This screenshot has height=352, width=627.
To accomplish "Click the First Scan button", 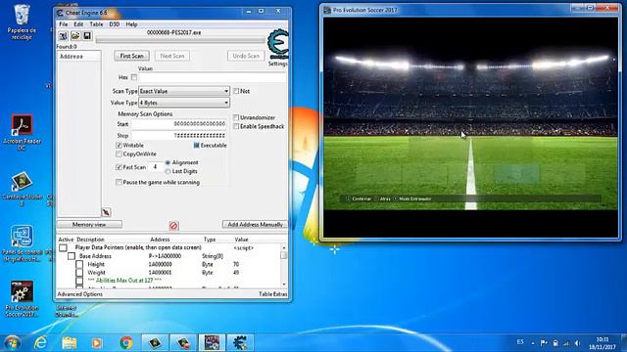I will coord(132,56).
